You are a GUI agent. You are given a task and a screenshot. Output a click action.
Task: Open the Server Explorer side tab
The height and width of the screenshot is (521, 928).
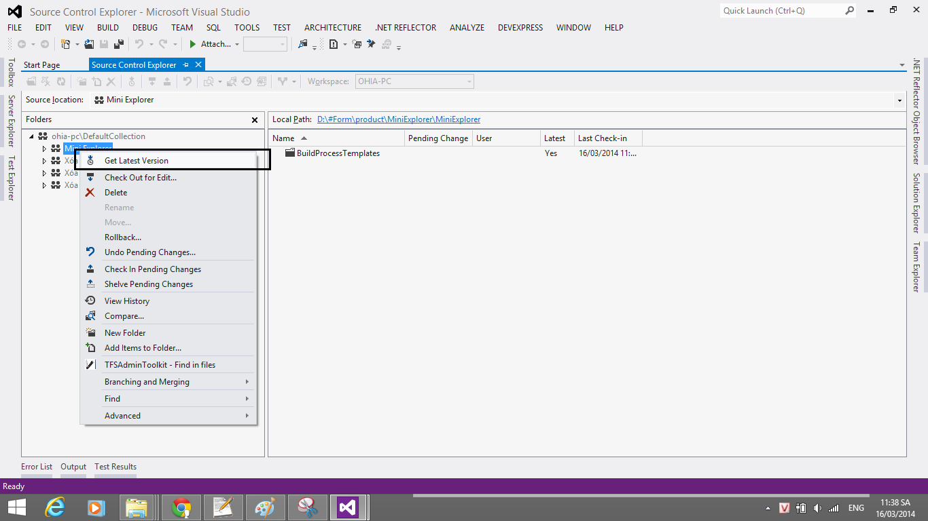[x=10, y=121]
